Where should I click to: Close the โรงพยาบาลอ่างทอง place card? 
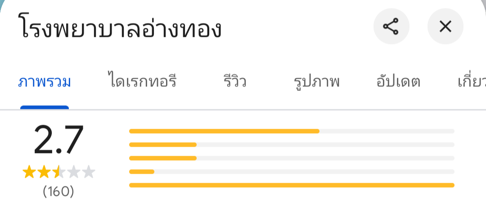445,27
